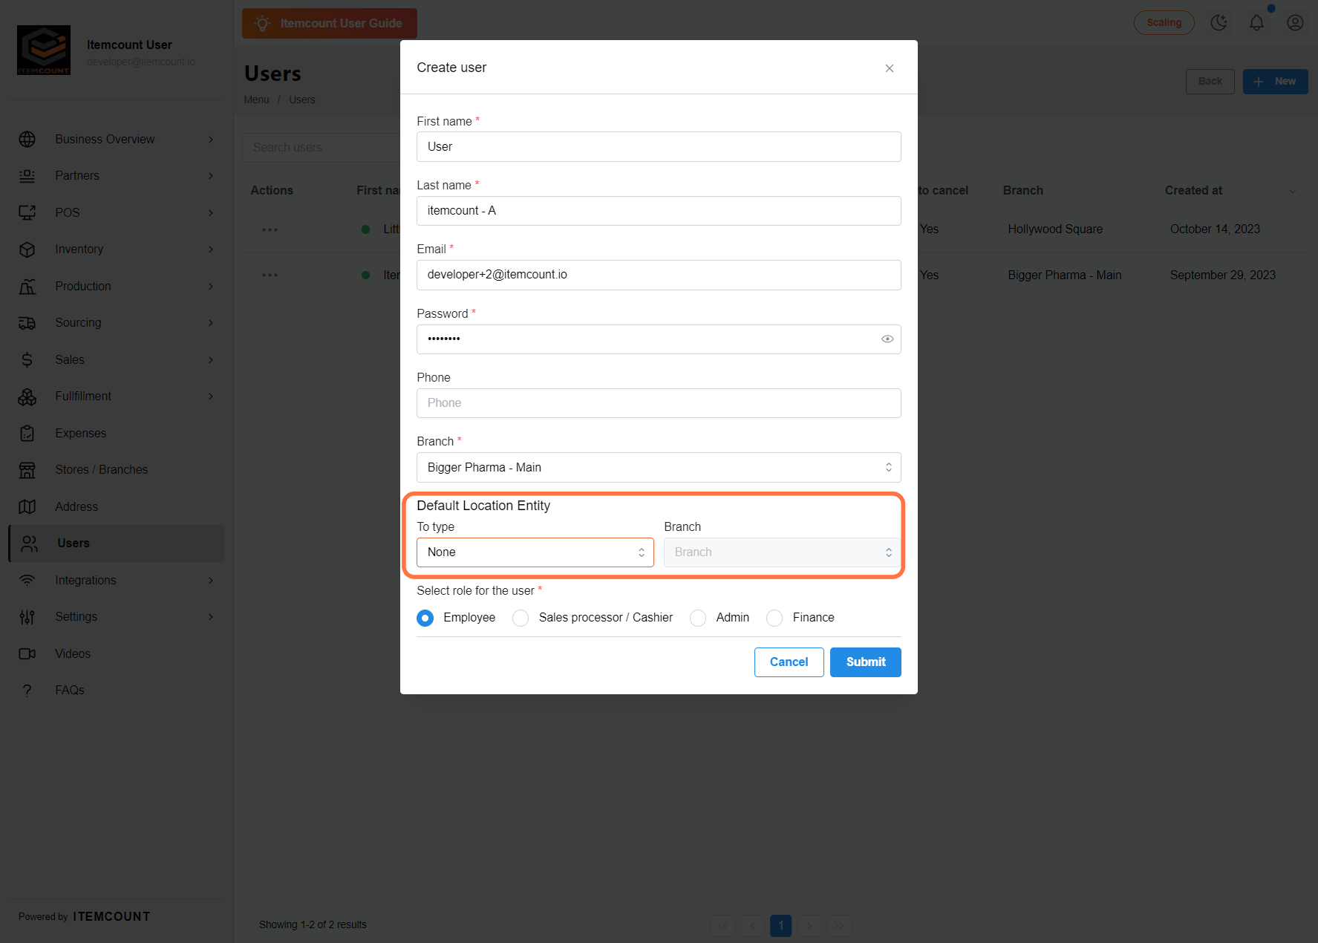
Task: Select the Finance role radio button
Action: [774, 618]
